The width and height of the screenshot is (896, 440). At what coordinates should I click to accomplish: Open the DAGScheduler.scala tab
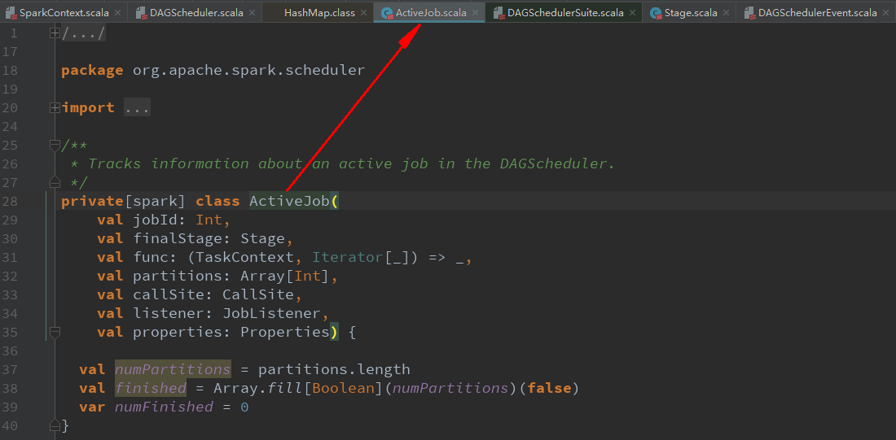pyautogui.click(x=196, y=12)
